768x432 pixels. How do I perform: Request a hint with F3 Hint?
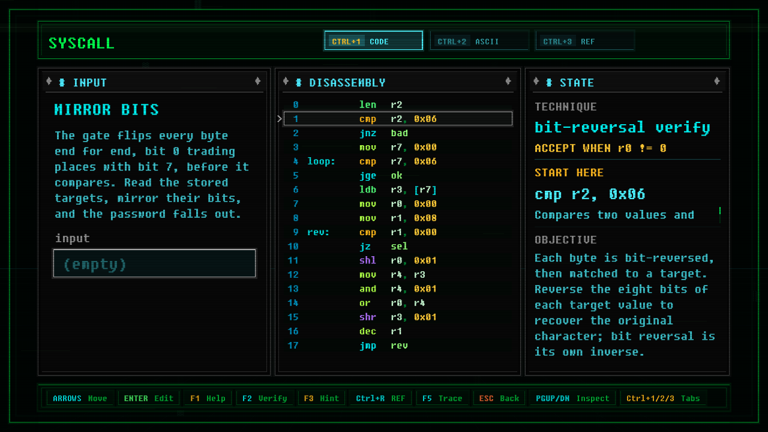(x=321, y=398)
